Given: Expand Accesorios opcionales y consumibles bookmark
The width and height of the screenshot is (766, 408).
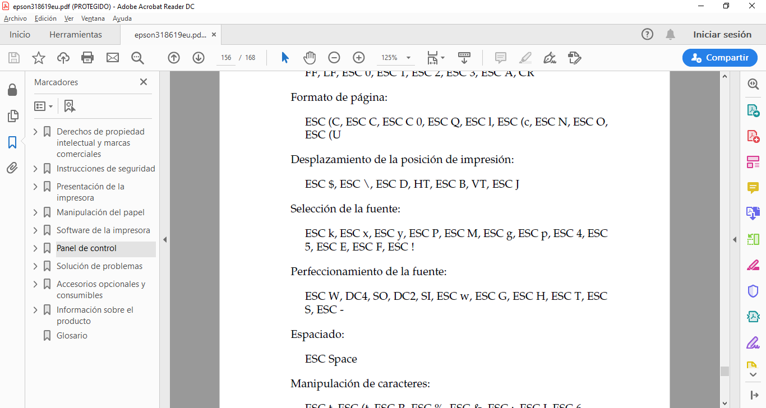Looking at the screenshot, I should click(36, 284).
